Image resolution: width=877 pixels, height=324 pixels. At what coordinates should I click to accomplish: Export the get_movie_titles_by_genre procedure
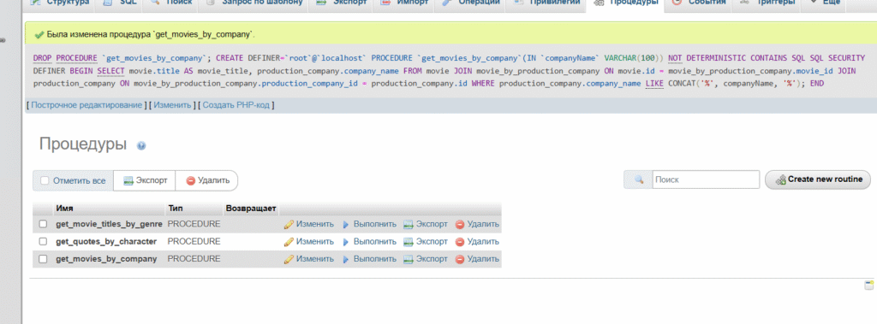pos(426,224)
